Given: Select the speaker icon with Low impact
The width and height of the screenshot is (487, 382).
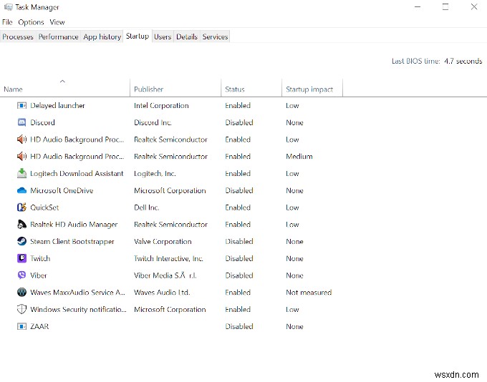Looking at the screenshot, I should click(21, 139).
